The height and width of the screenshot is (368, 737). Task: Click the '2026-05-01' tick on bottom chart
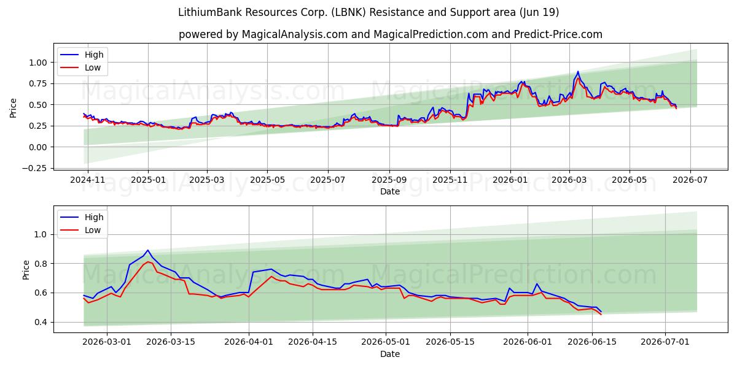[x=386, y=342]
